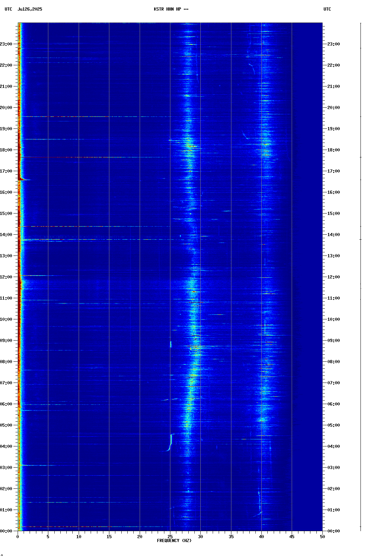Click the 'Jul26,2025' date label
Screen dimensions: 376x559
pyautogui.click(x=30, y=9)
